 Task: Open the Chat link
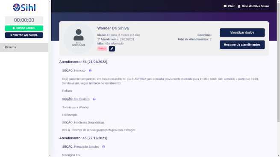tap(229, 6)
